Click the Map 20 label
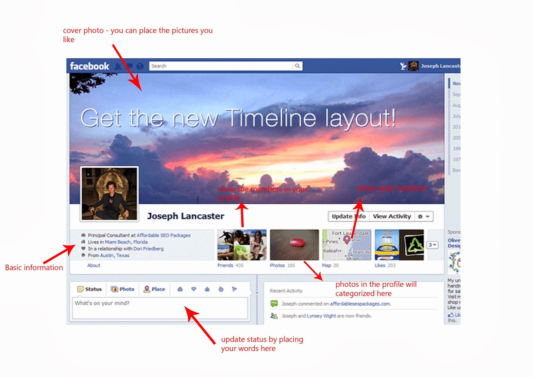The image size is (533, 377). click(x=330, y=265)
